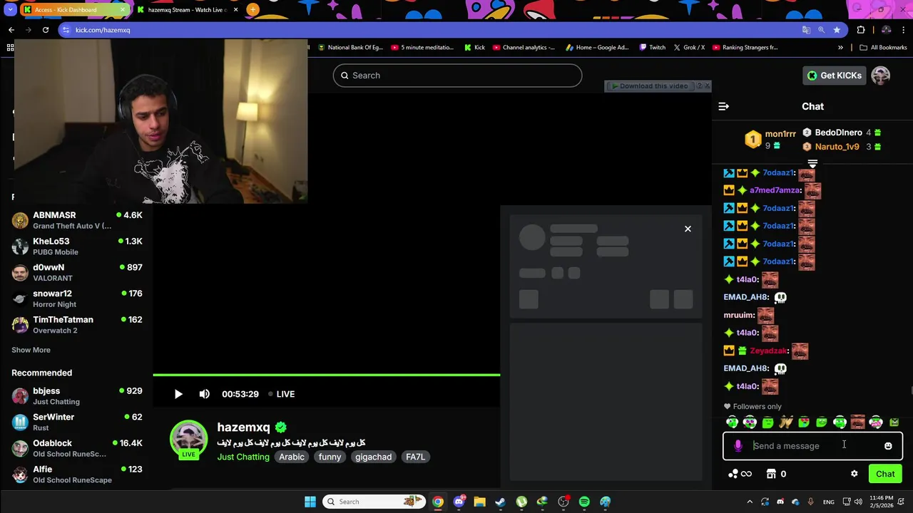Switch to hazemxq Stream browser tab
This screenshot has width=913, height=513.
pos(187,10)
